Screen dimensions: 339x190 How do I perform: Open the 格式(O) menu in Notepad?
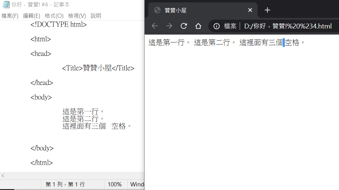pyautogui.click(x=54, y=16)
